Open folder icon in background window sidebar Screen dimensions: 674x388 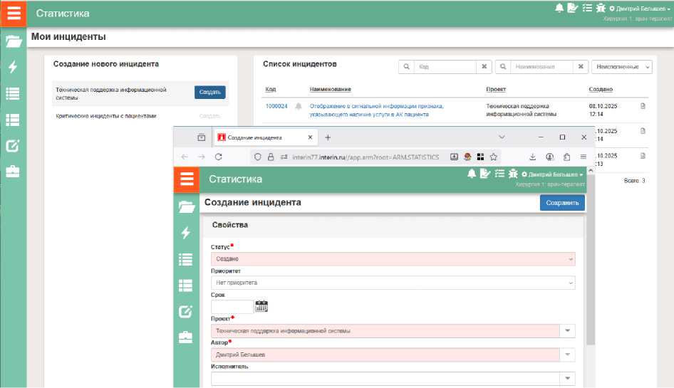click(14, 41)
